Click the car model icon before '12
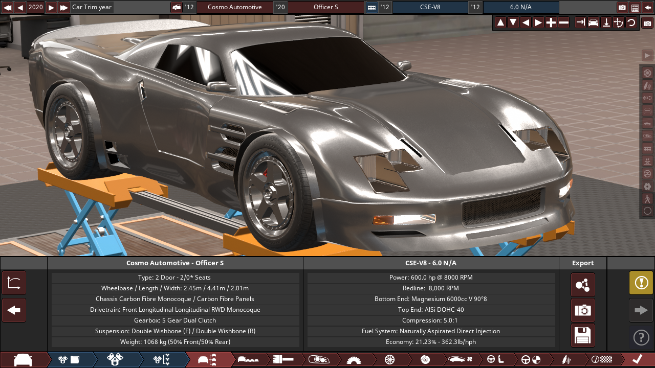Screen dimensions: 655x368 point(176,7)
